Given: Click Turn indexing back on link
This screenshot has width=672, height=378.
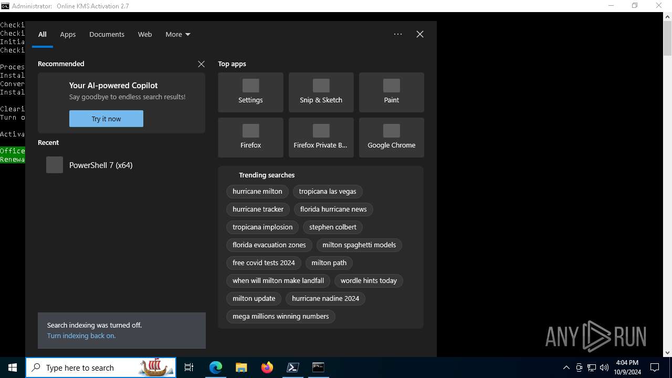Looking at the screenshot, I should [81, 336].
